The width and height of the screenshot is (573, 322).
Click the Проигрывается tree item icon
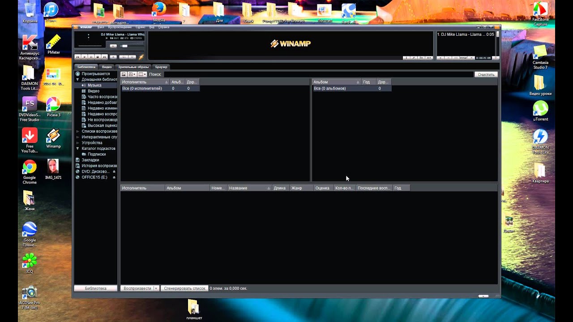click(78, 74)
